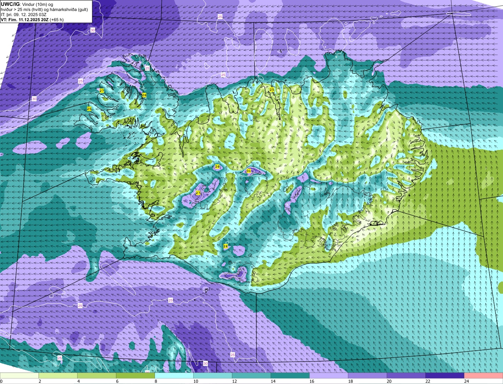
Task: Click the title line 'UWC/IG: Vindur (10m) og'
Action: tap(27, 4)
